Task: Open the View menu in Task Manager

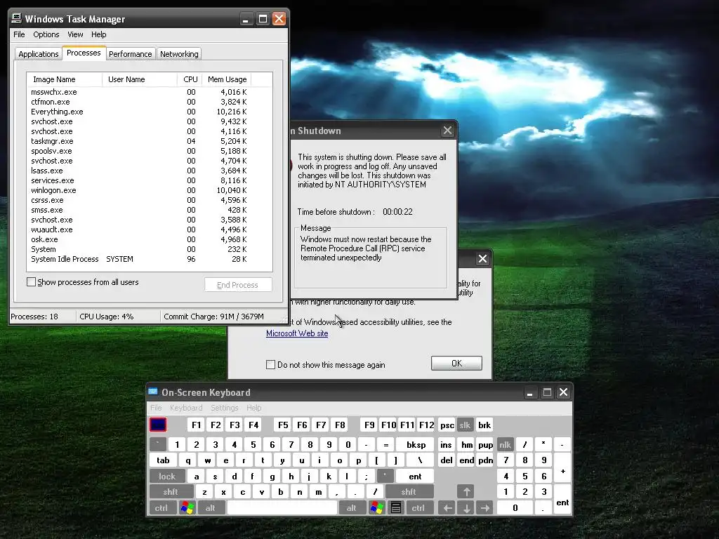Action: pos(75,34)
